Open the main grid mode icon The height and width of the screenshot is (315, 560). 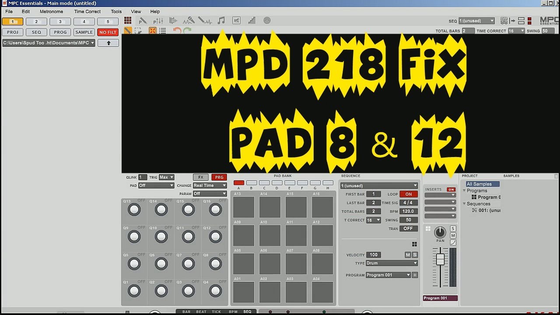(x=128, y=21)
